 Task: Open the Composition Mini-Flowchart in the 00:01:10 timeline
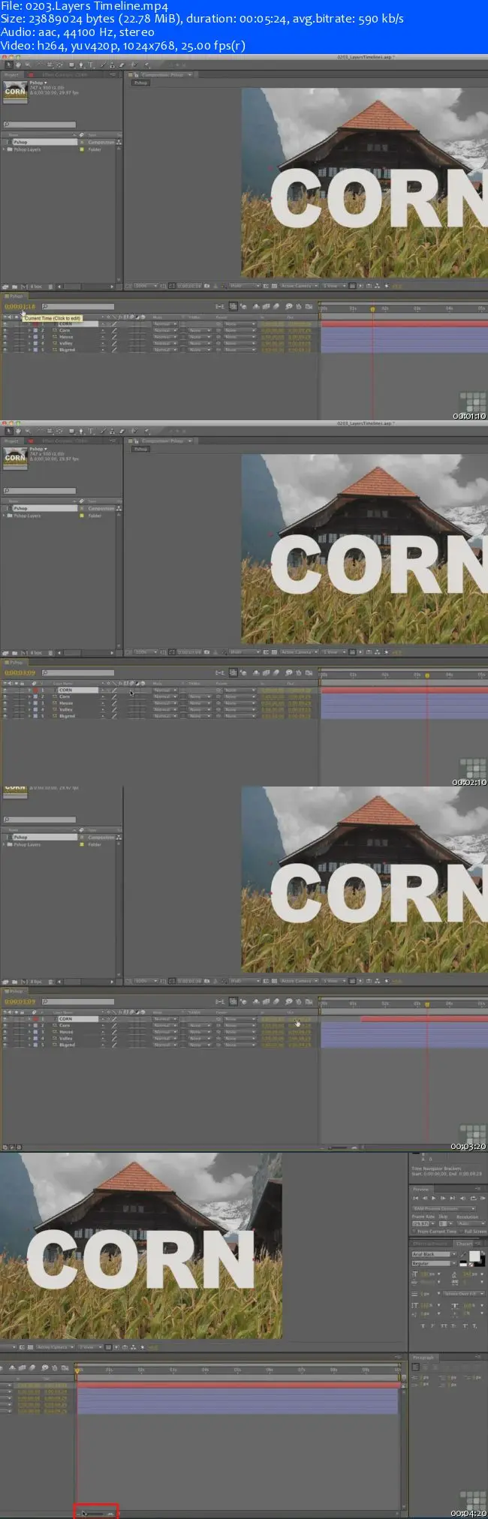click(219, 306)
